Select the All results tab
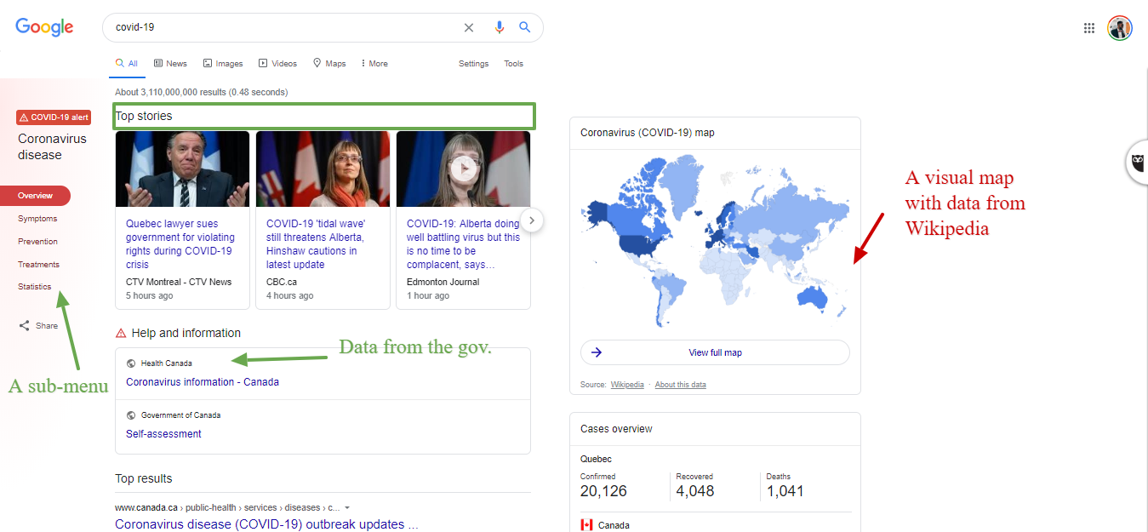1148x532 pixels. (x=127, y=64)
